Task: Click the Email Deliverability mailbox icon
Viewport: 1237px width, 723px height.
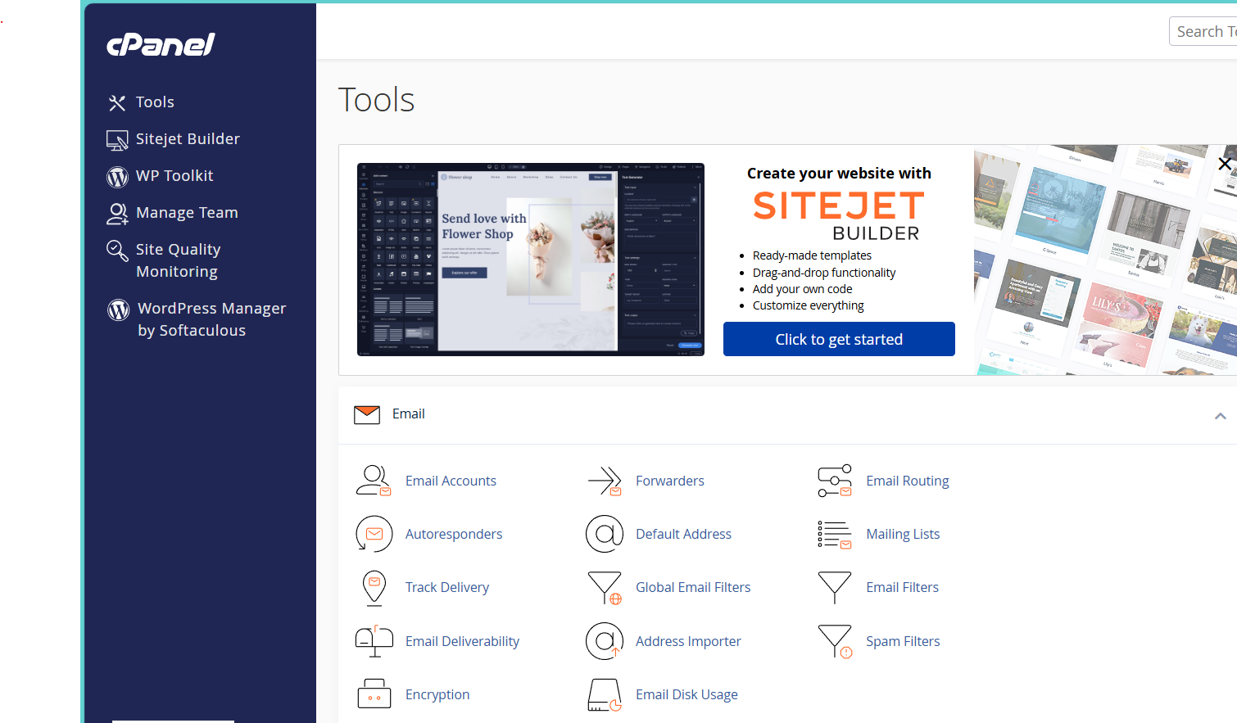Action: click(374, 641)
